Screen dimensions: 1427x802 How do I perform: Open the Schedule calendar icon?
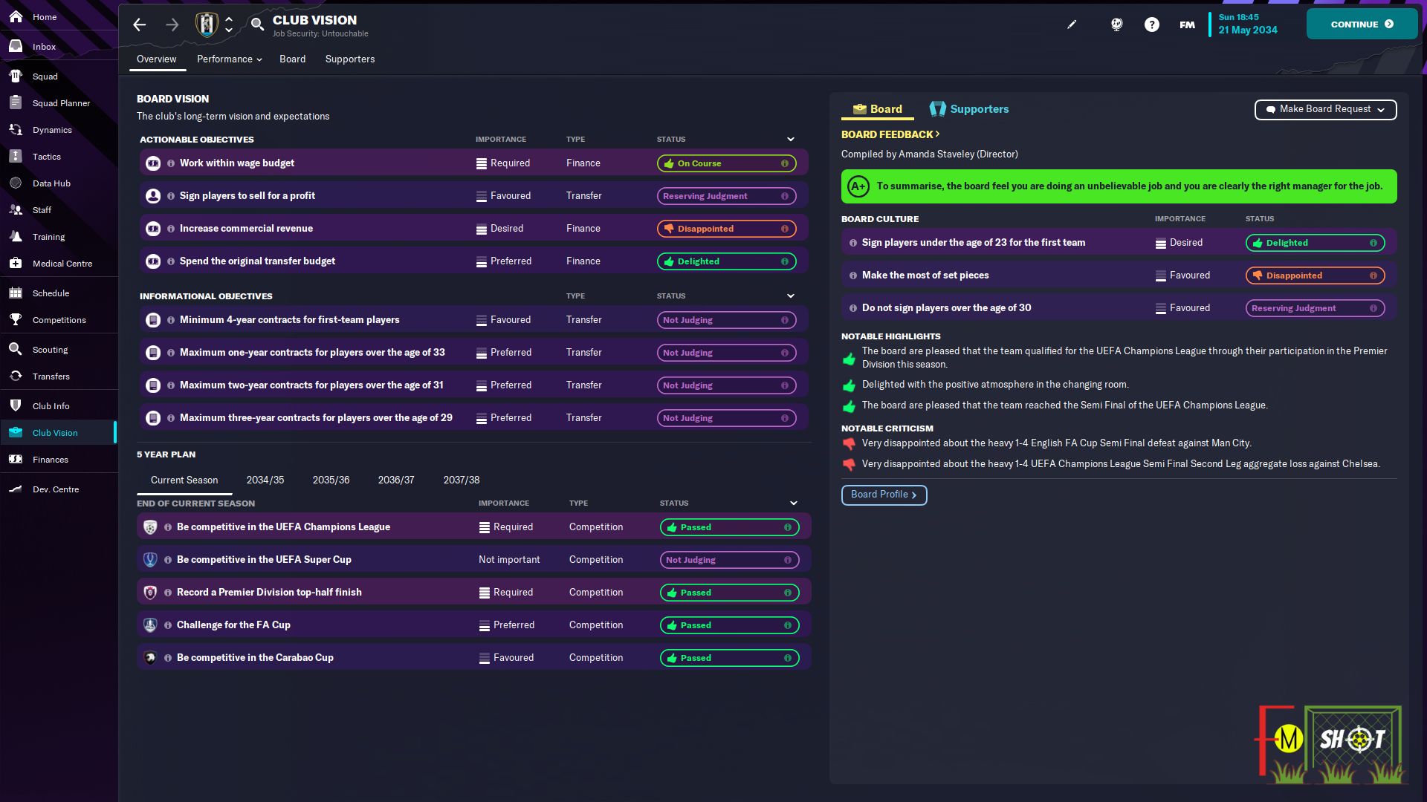(x=16, y=293)
